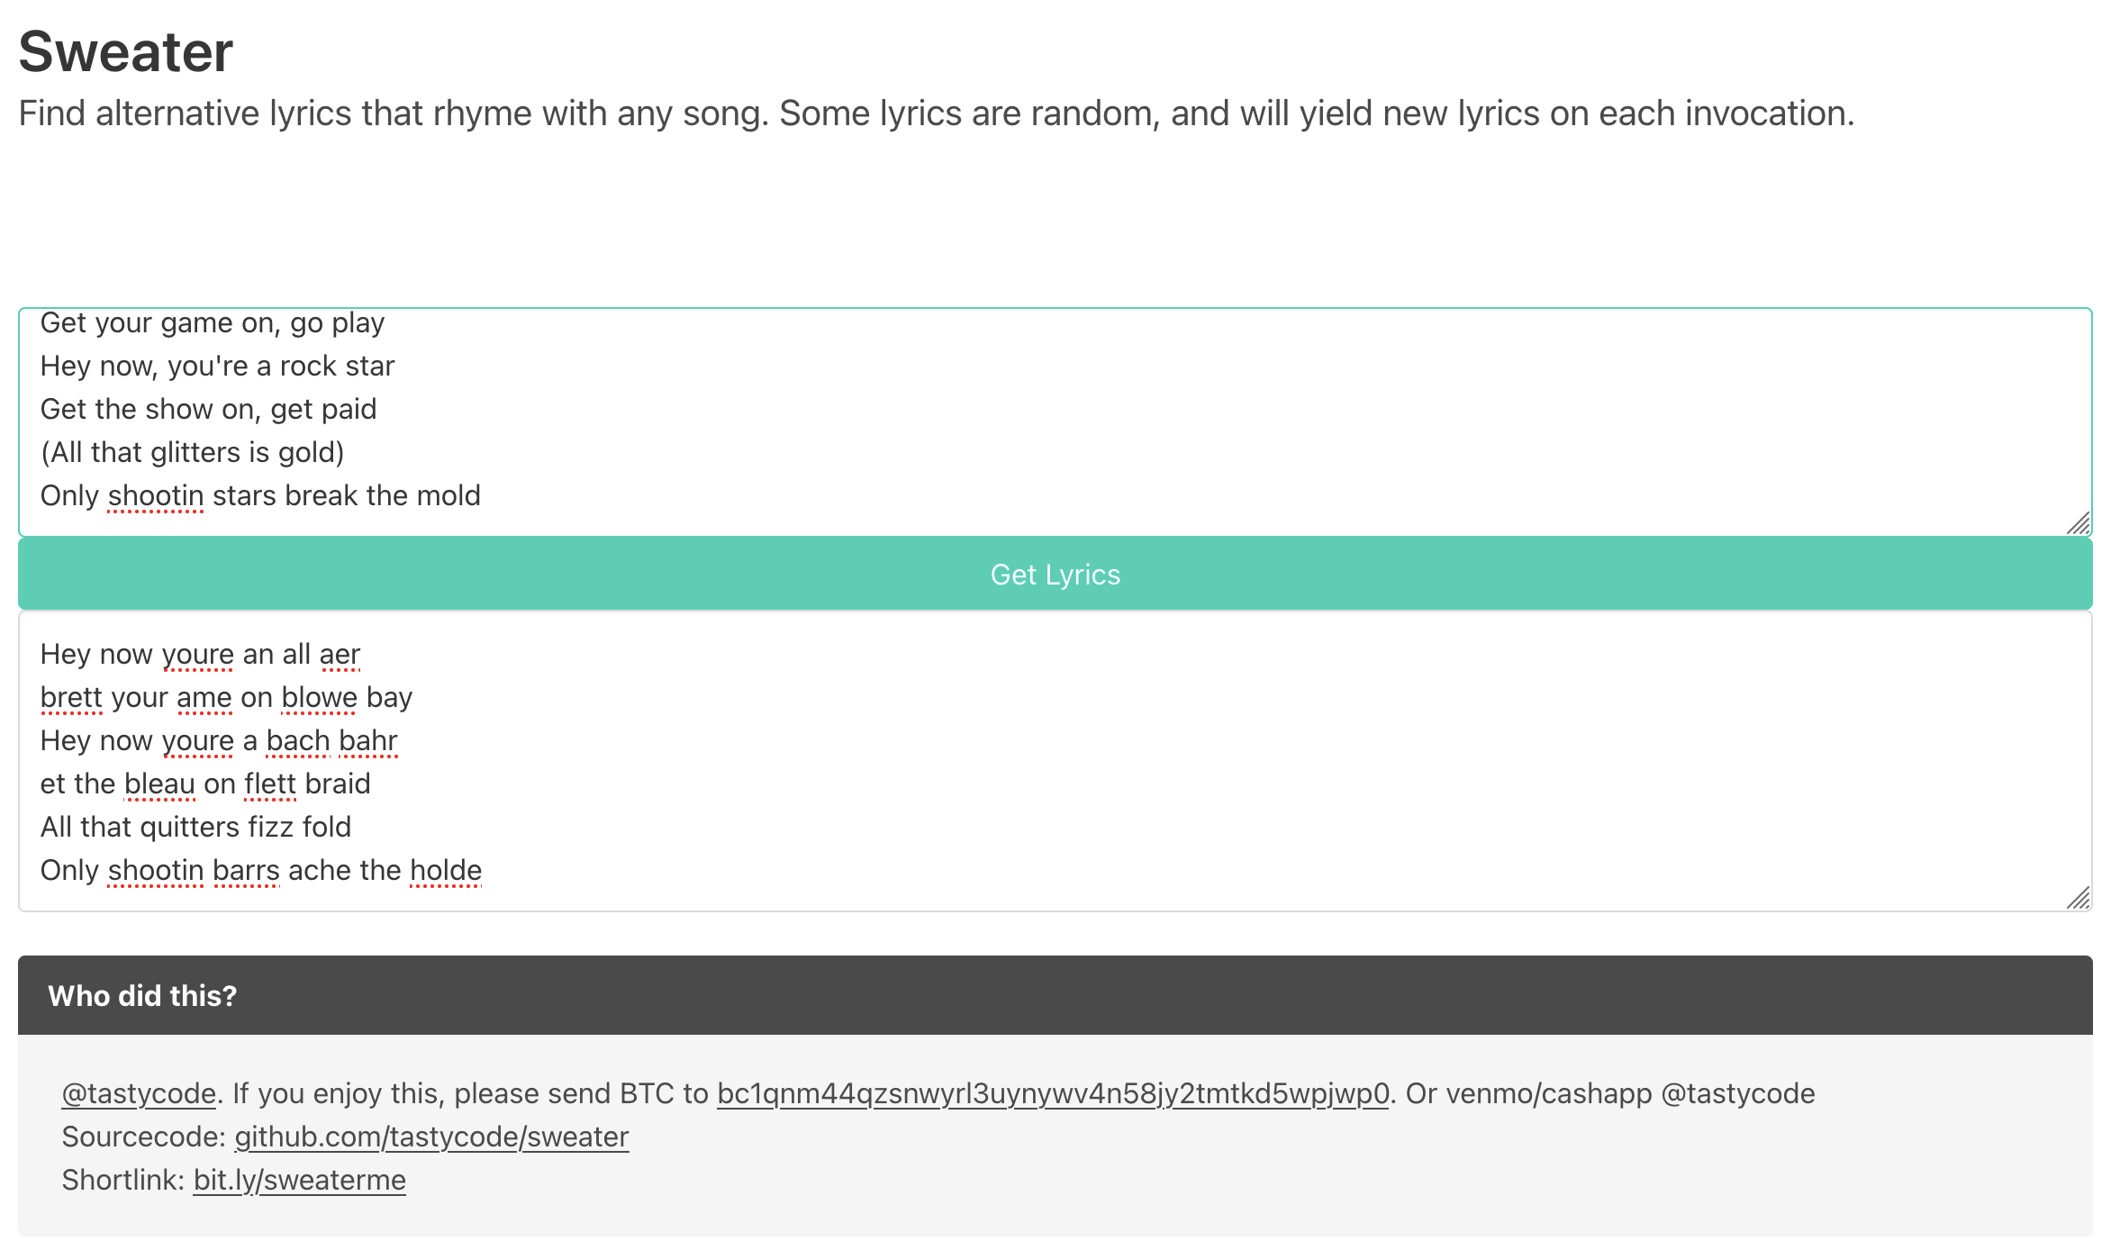2111x1241 pixels.
Task: Open the @tastycode profile link
Action: tap(139, 1093)
